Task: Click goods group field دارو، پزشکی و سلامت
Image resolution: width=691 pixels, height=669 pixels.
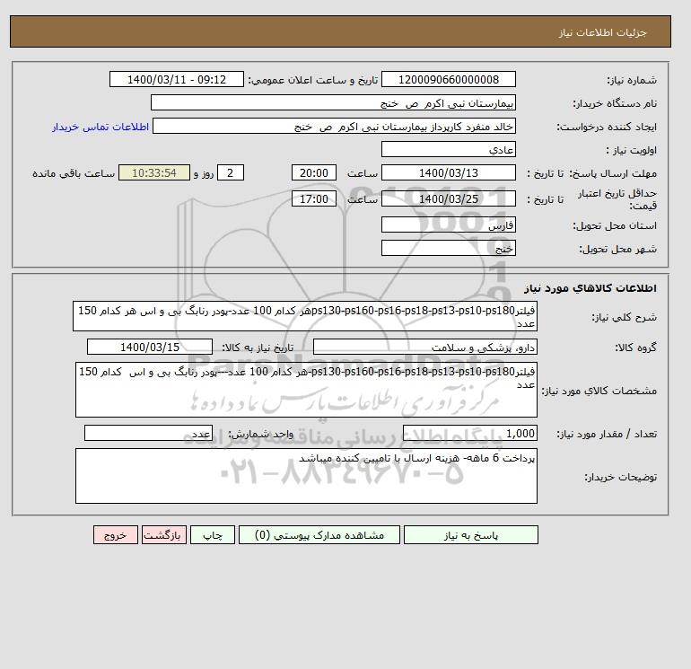Action: pos(424,347)
